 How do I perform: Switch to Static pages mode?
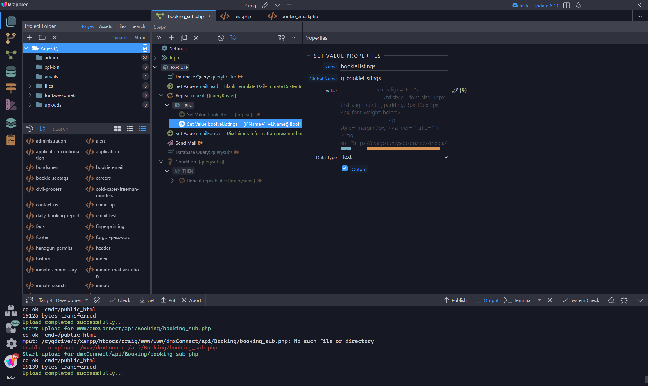[140, 37]
